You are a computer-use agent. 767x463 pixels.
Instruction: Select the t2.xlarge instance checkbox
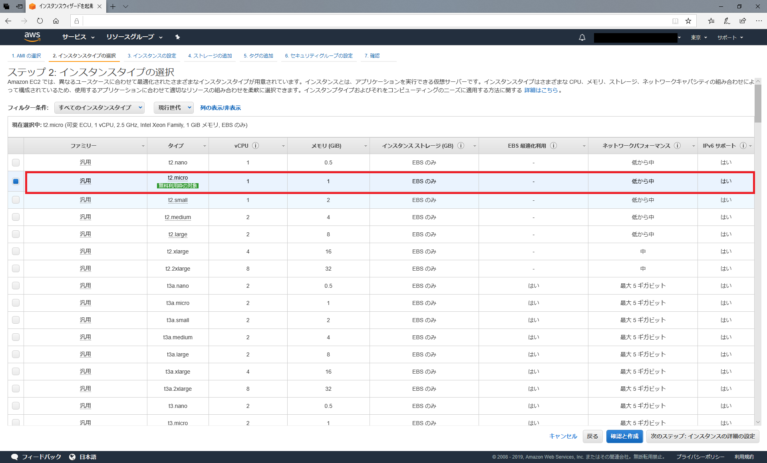pyautogui.click(x=16, y=251)
